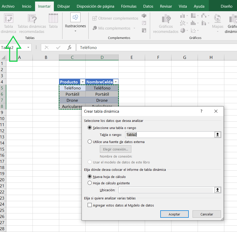Click the statistic histogram chart icon

[x=193, y=23]
